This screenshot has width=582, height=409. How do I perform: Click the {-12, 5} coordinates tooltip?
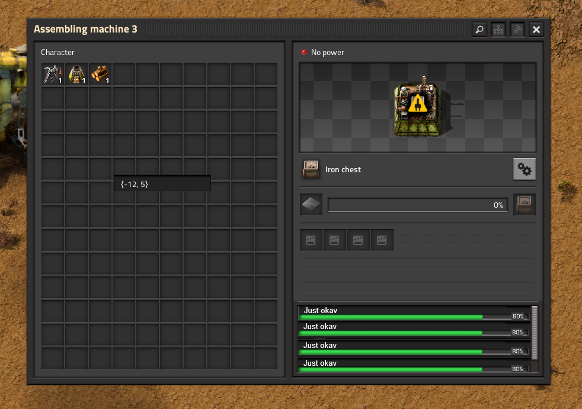(162, 184)
